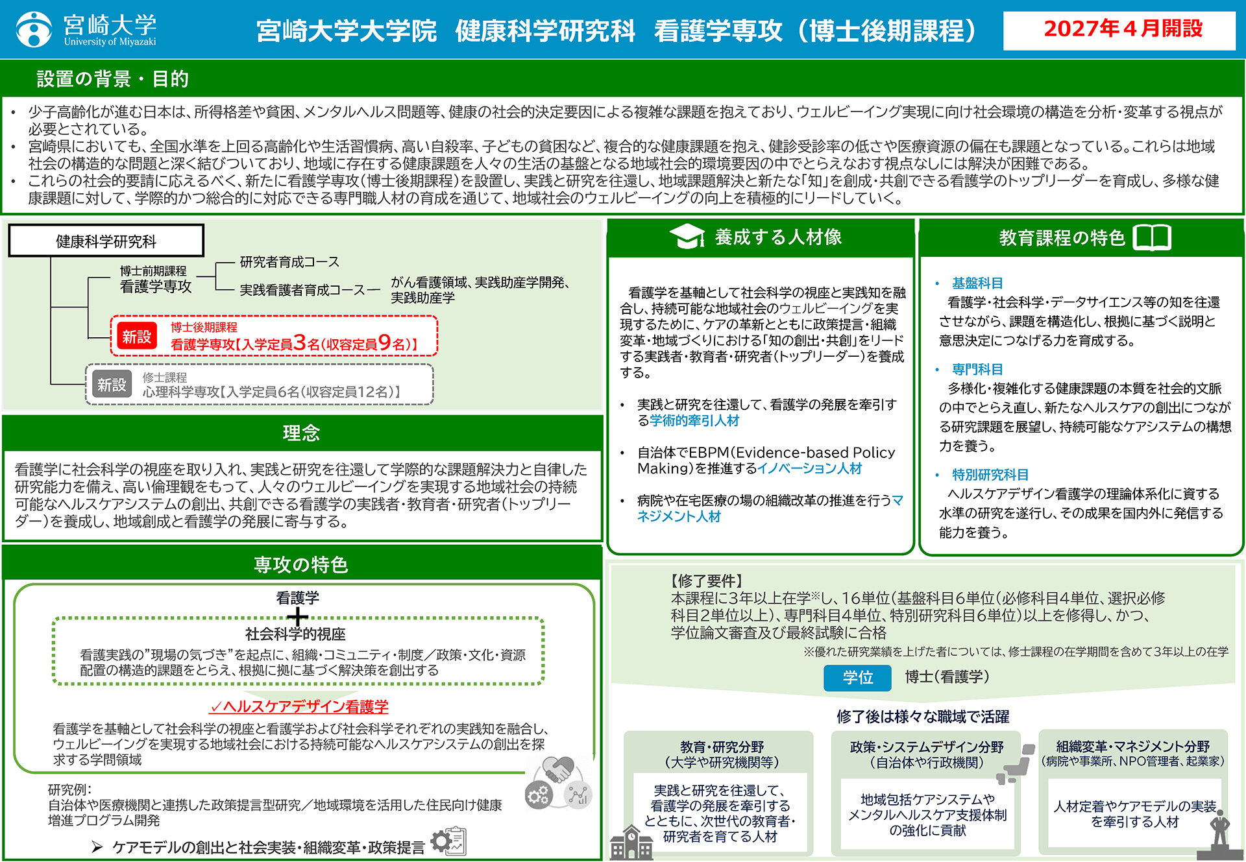This screenshot has height=862, width=1246.
Task: Click the first bullet starting 少子高齢化が進む日本は
Action: tap(625, 120)
